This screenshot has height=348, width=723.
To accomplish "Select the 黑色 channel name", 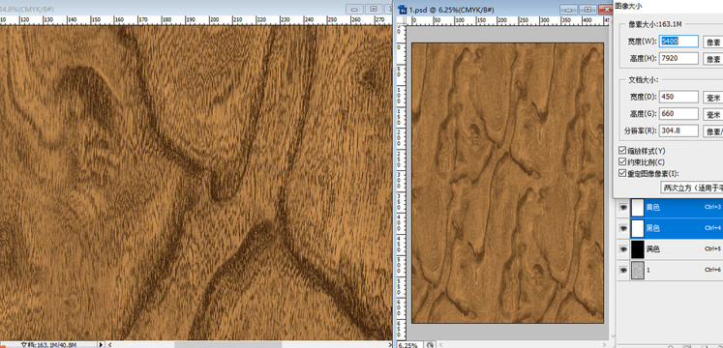I will coord(653,228).
